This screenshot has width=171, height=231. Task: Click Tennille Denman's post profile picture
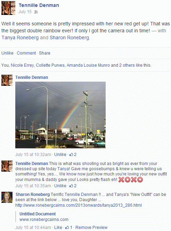[8, 8]
